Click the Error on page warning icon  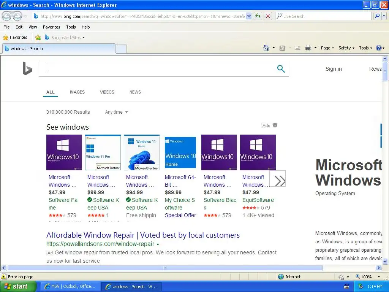tap(4, 277)
